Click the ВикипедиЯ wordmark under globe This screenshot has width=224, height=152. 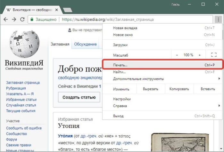point(24,63)
